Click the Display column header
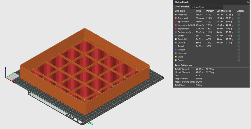The image size is (251, 129). pyautogui.click(x=240, y=11)
